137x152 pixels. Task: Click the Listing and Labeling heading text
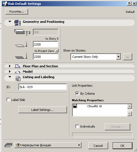[39, 77]
